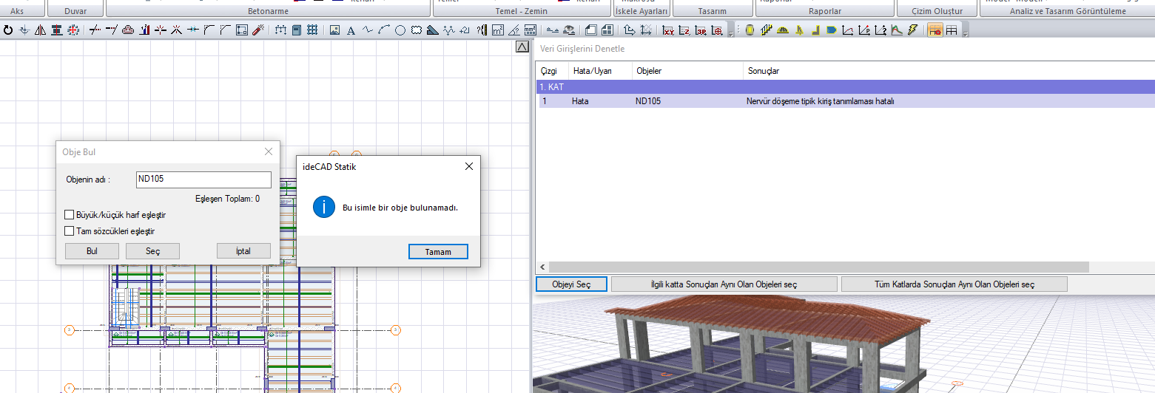Select ND105 in the Objeler column
Screen dimensions: 1155x393
648,101
